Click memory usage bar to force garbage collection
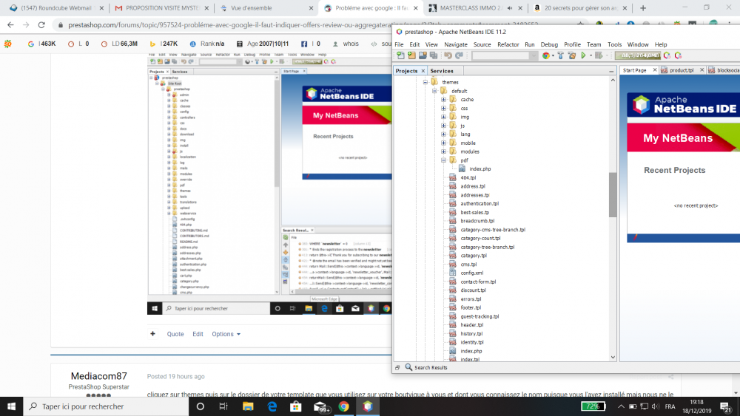740x416 pixels. point(638,55)
